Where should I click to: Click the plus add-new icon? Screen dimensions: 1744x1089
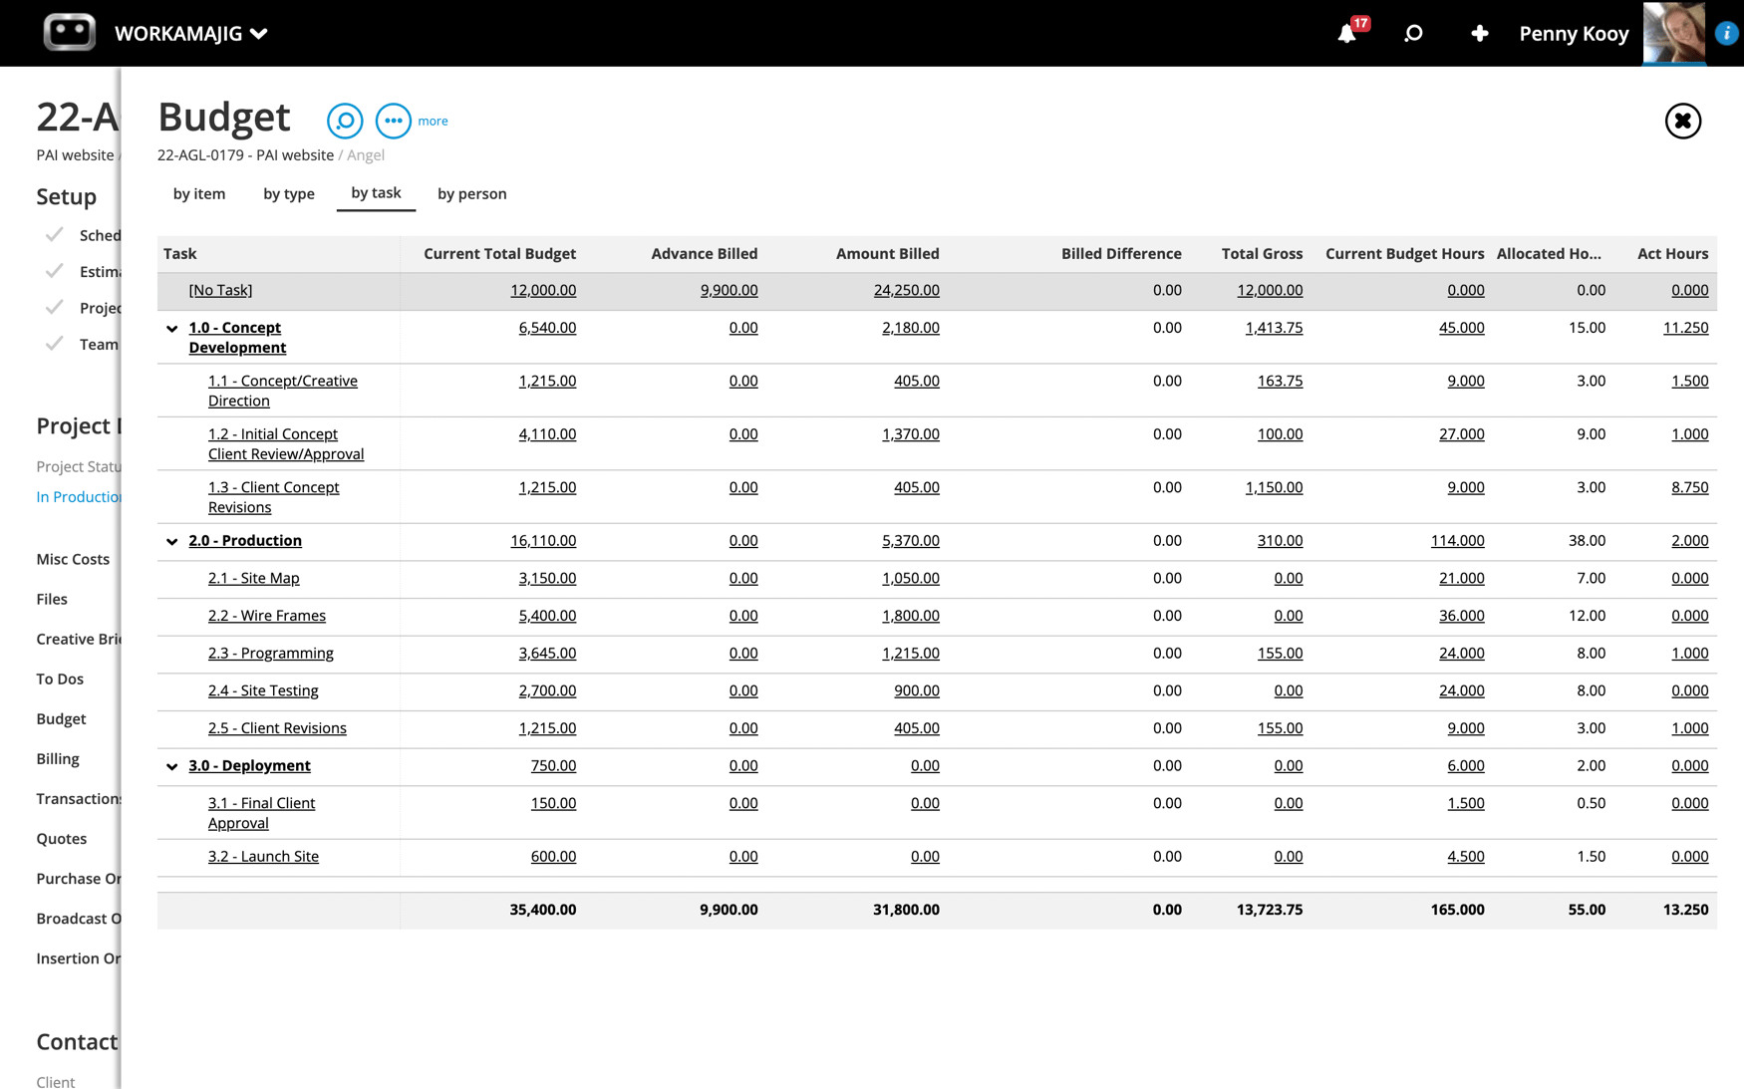pos(1479,34)
